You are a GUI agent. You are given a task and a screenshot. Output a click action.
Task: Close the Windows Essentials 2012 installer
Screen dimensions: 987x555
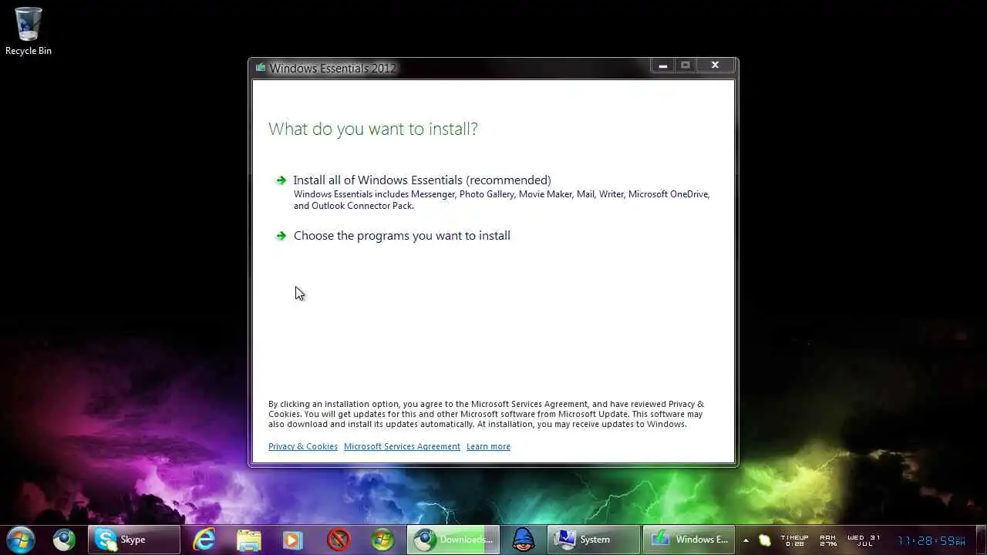[x=715, y=66]
